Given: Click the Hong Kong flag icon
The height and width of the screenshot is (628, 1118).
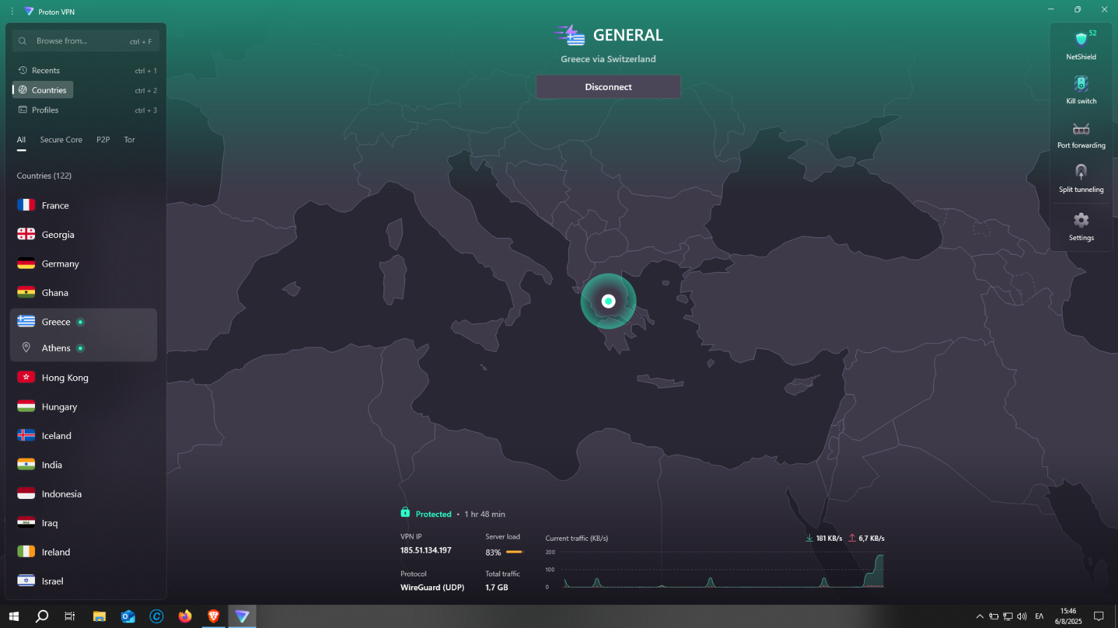Looking at the screenshot, I should [26, 377].
